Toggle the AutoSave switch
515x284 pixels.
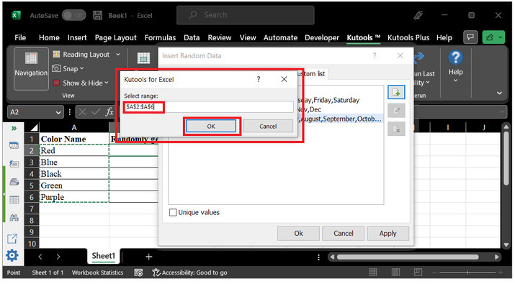(73, 15)
